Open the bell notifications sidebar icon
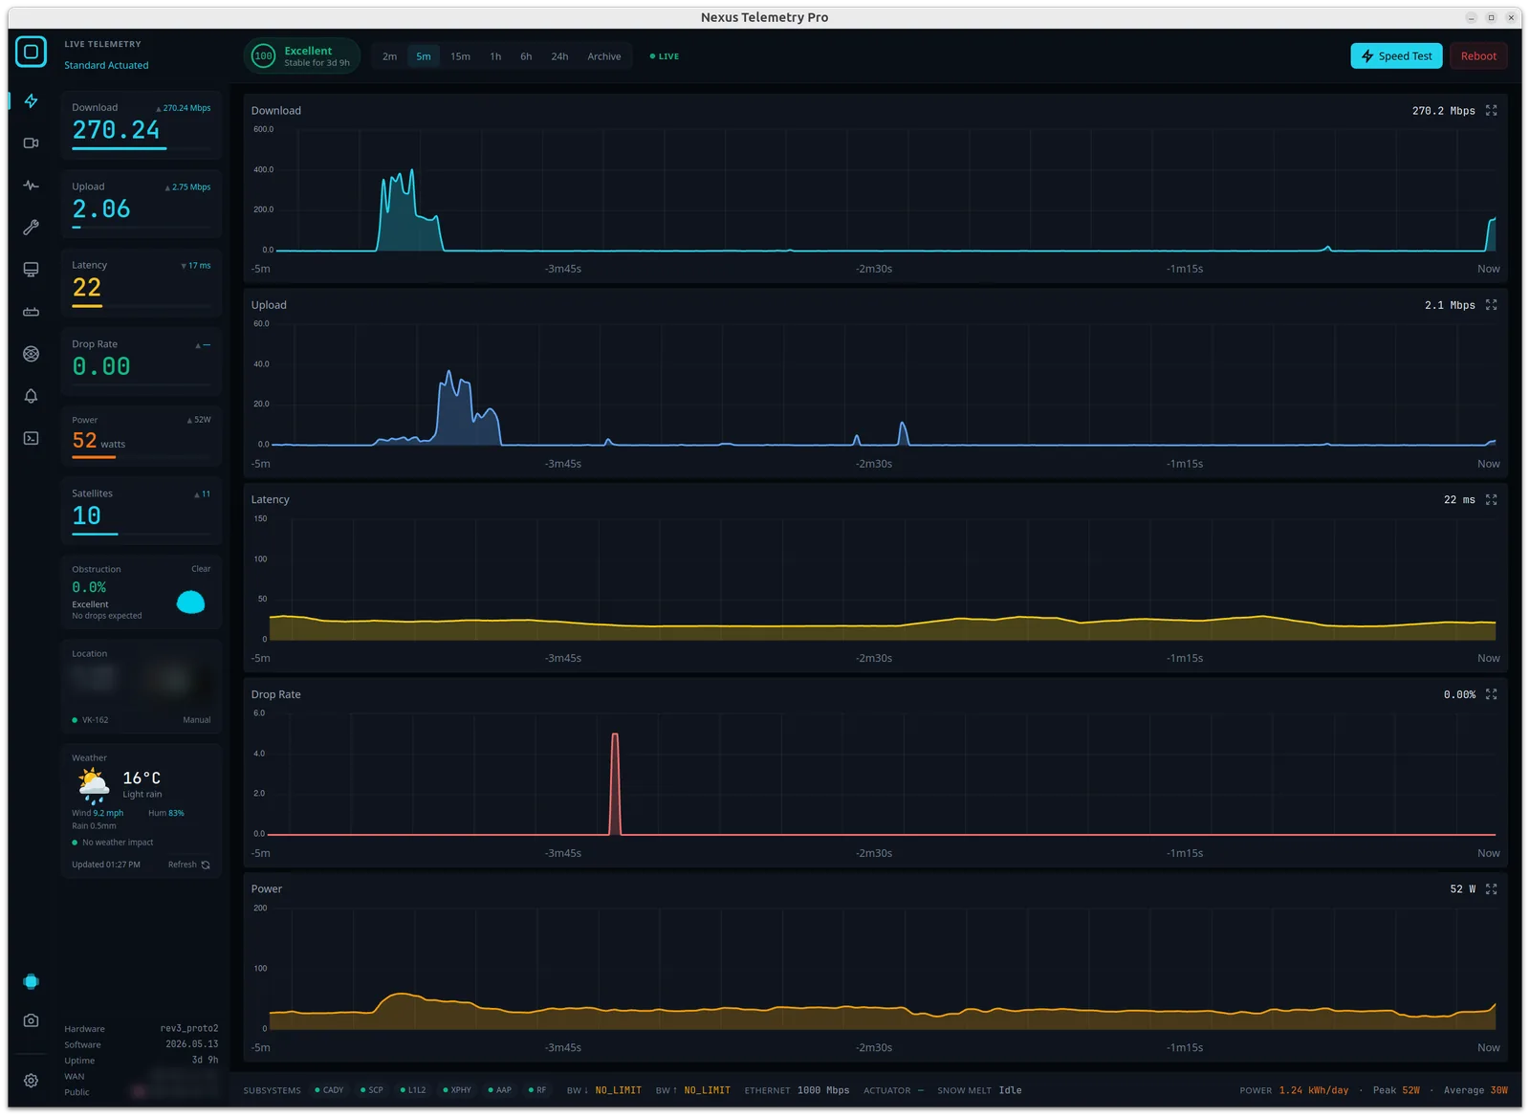 pyautogui.click(x=31, y=395)
